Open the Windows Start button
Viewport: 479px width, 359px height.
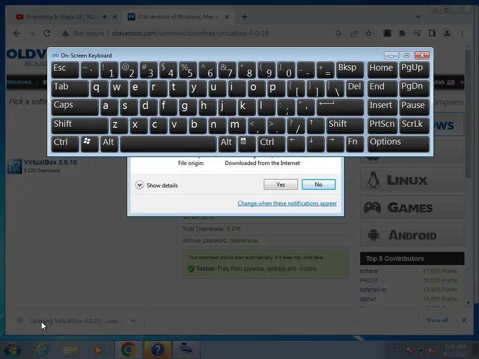(12, 350)
